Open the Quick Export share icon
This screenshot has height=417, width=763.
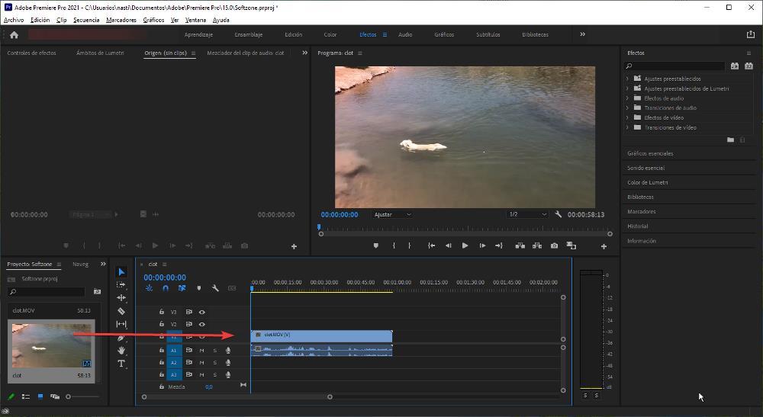750,34
